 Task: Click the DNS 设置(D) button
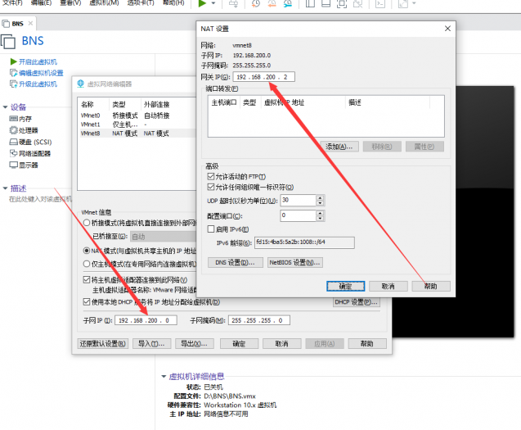coord(236,263)
